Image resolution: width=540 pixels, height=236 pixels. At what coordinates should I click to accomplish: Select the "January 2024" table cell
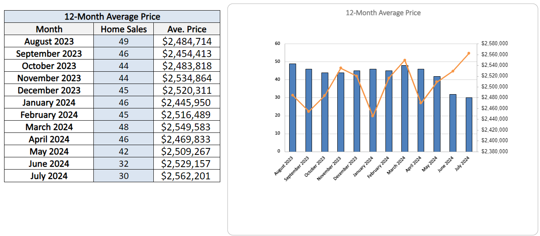pyautogui.click(x=49, y=102)
